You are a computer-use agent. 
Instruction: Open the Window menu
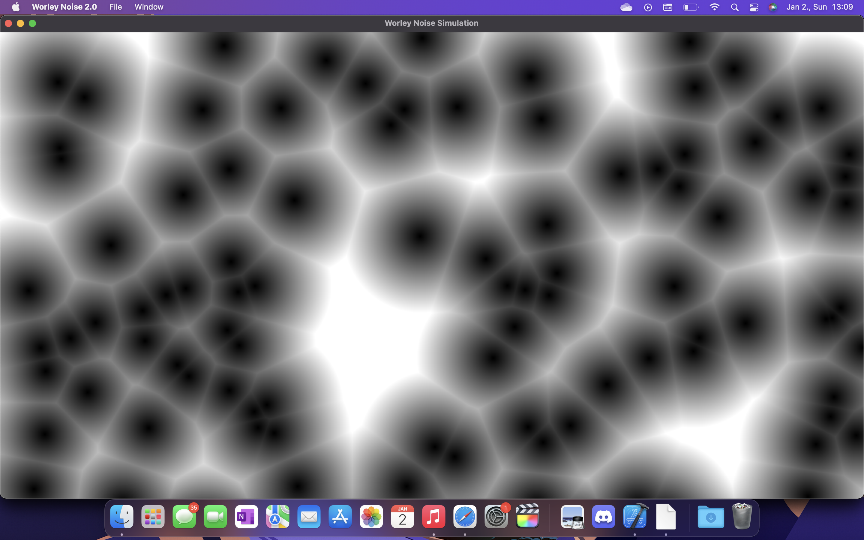tap(149, 7)
